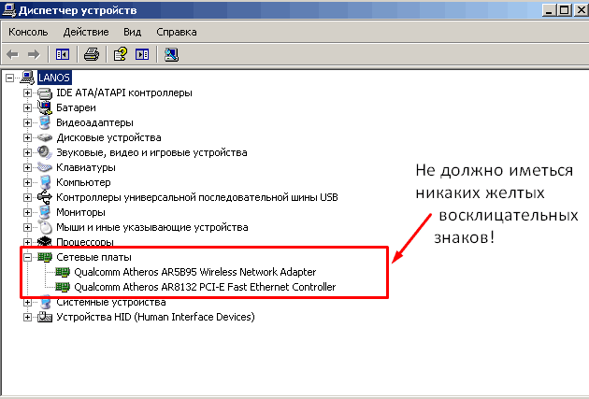Screen dimensions: 589x399
Task: Collapse the Сетевые платы node
Action: click(x=27, y=257)
